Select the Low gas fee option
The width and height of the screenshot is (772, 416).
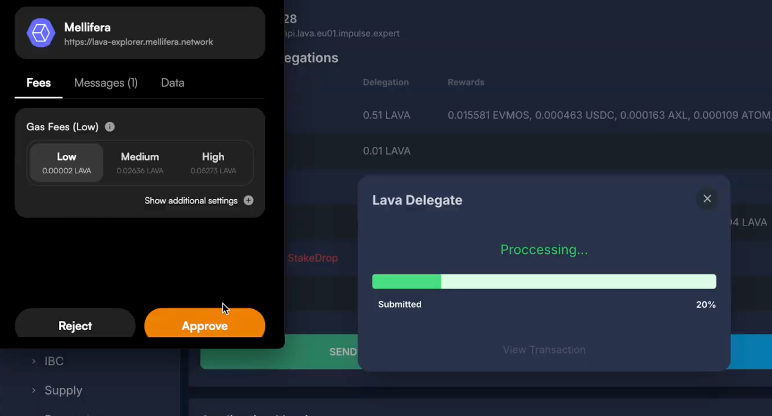click(67, 163)
